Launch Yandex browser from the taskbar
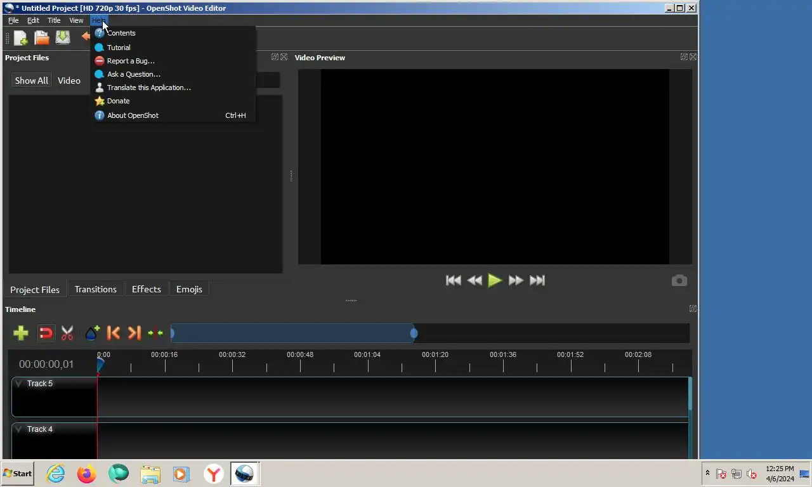 click(x=214, y=474)
